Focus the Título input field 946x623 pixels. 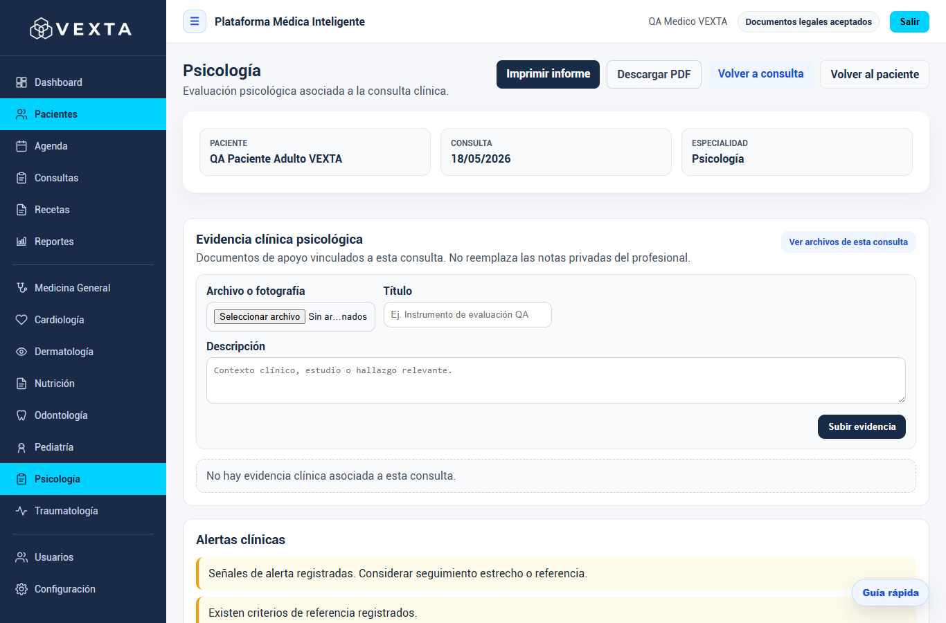(x=467, y=314)
